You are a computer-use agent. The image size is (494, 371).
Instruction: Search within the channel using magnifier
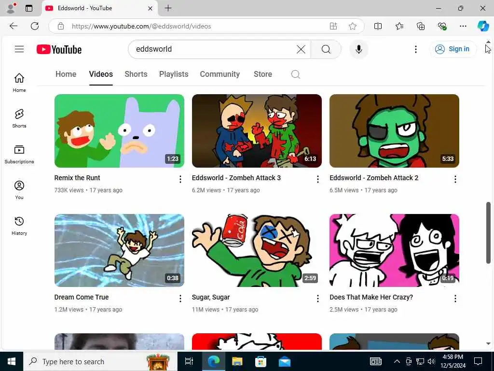296,74
